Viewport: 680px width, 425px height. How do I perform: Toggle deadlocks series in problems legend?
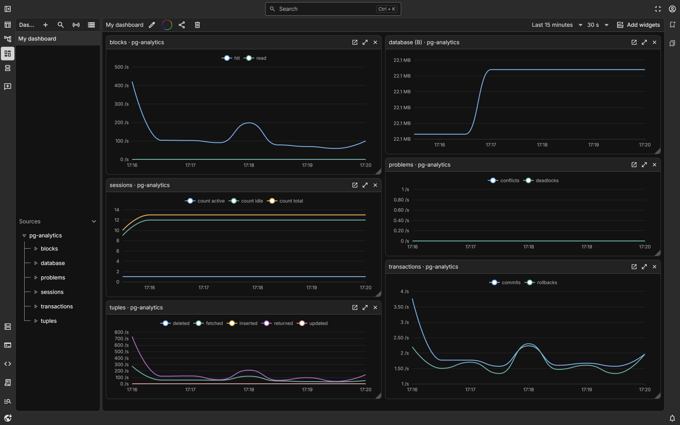pyautogui.click(x=541, y=181)
